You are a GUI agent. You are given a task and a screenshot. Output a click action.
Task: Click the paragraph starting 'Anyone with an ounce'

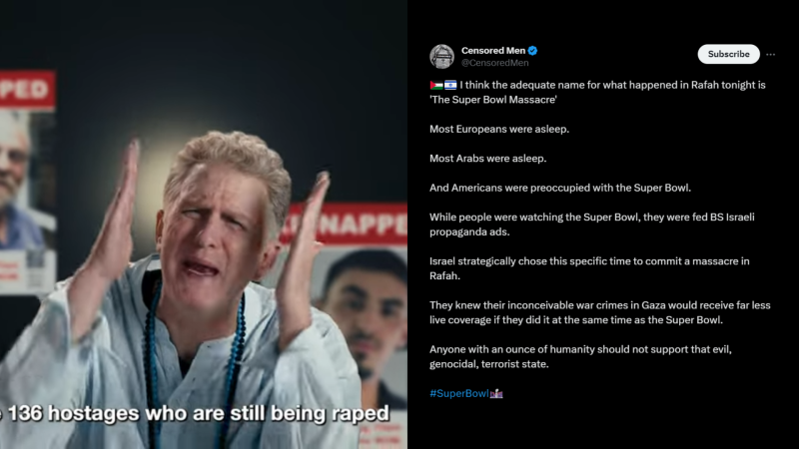click(x=580, y=357)
